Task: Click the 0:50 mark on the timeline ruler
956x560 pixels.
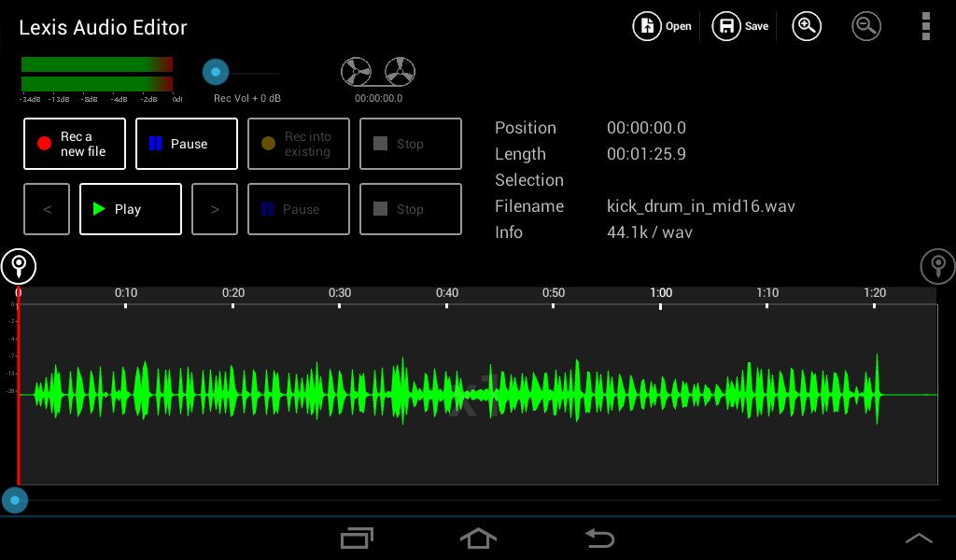Action: pos(554,293)
